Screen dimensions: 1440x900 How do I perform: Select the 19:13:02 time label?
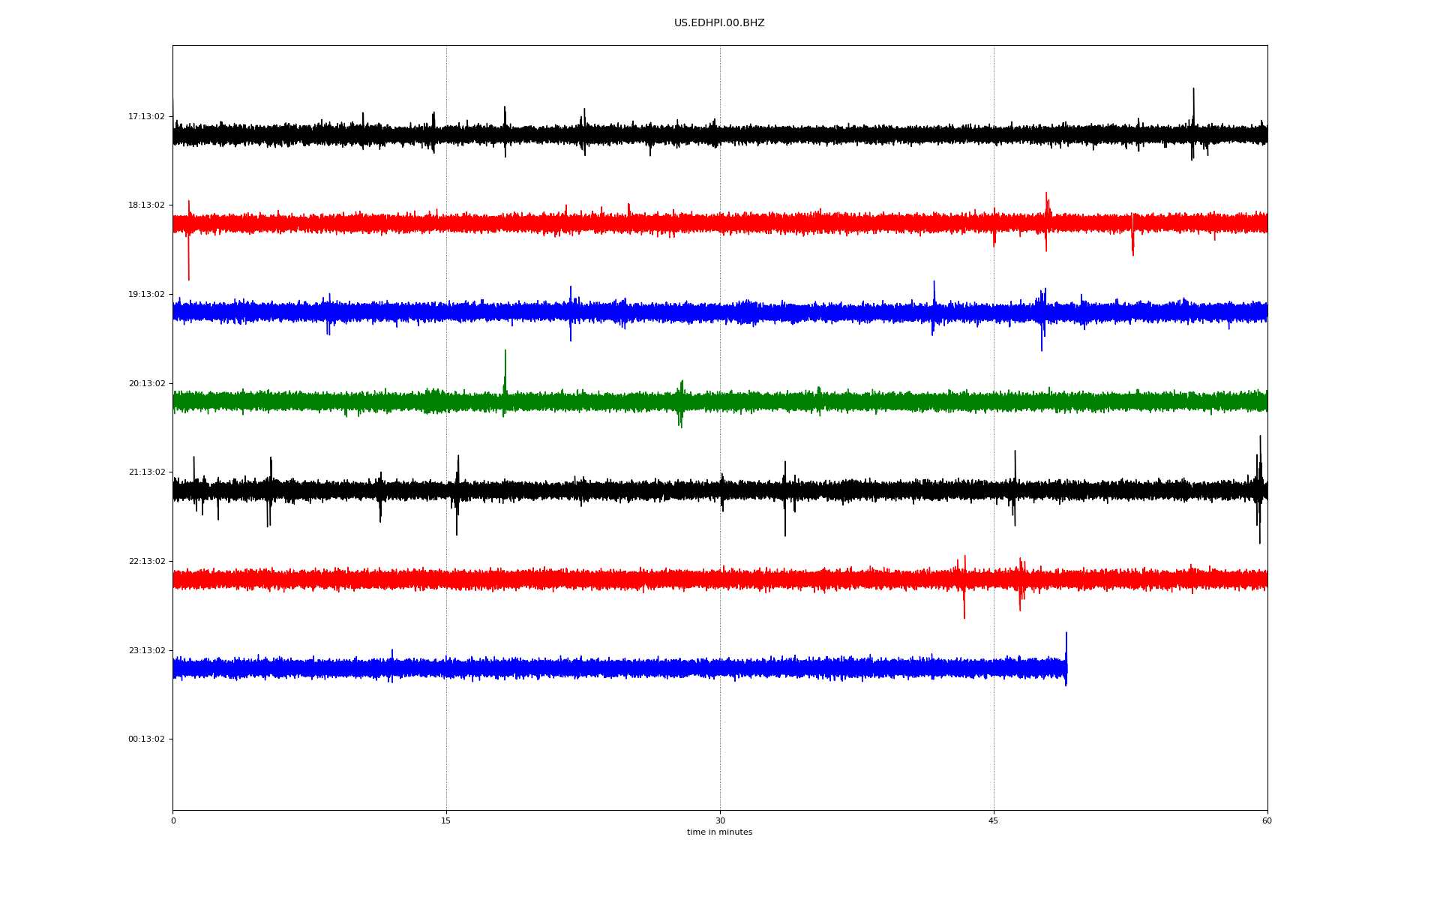[x=146, y=294]
